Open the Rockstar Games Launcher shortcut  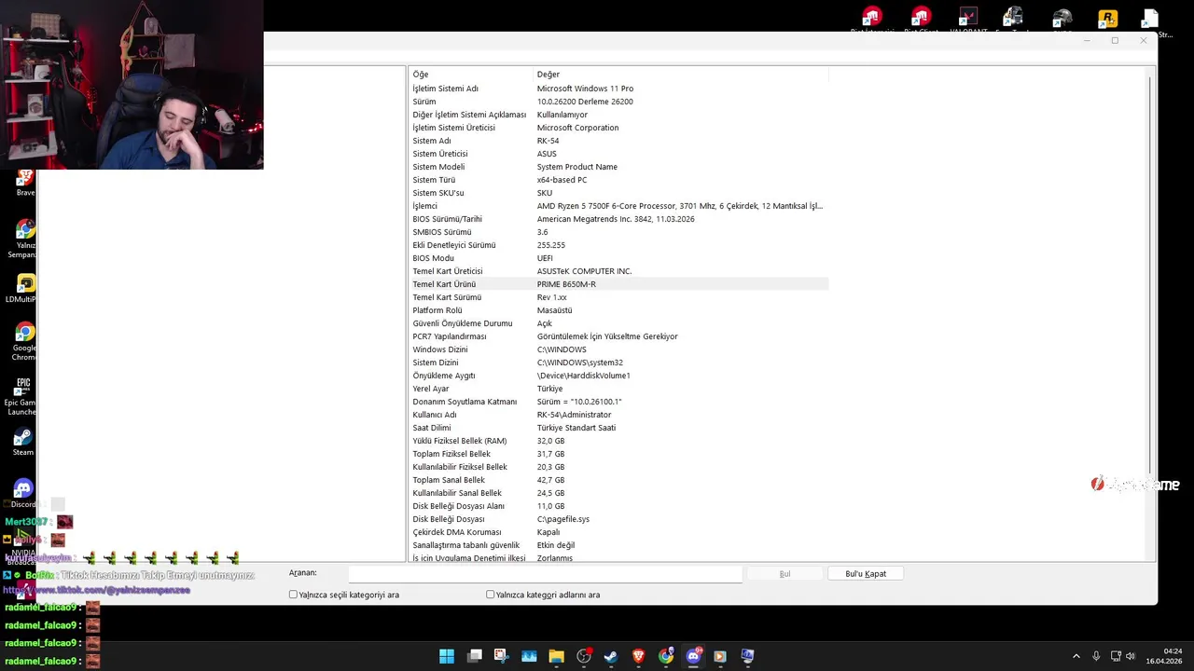1107,19
